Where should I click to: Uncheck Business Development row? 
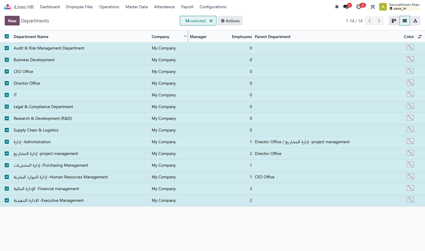7,60
